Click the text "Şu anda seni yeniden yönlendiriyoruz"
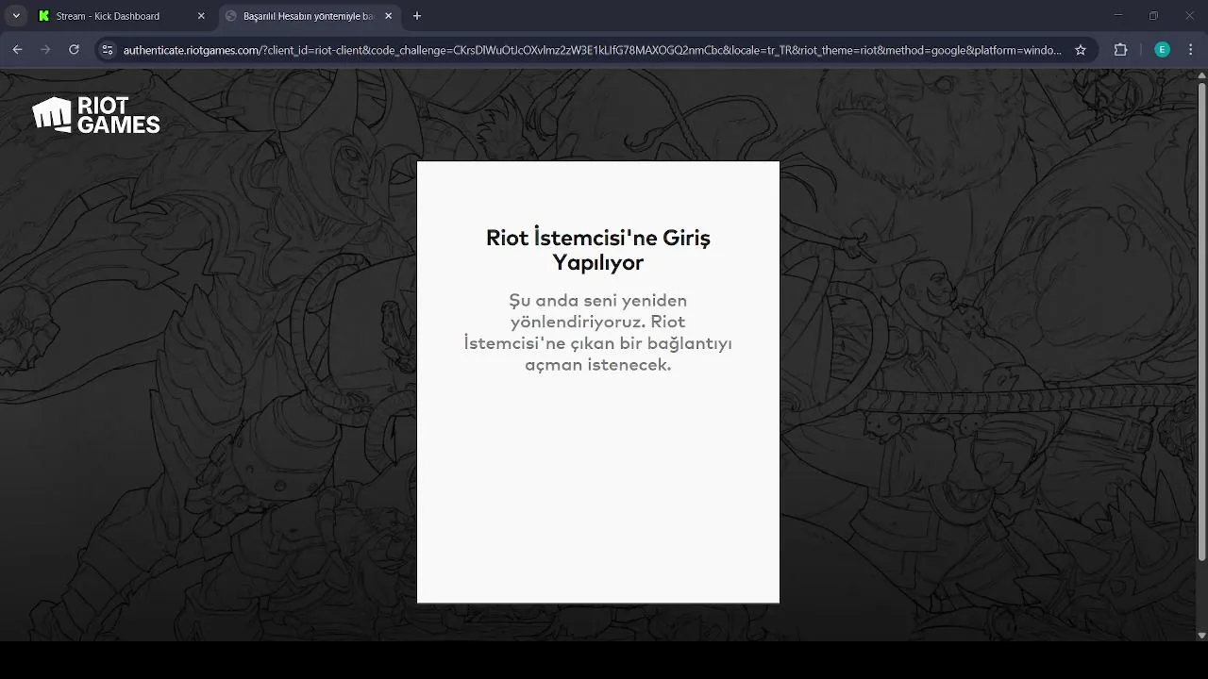Screen dimensions: 1208x679 [598, 310]
